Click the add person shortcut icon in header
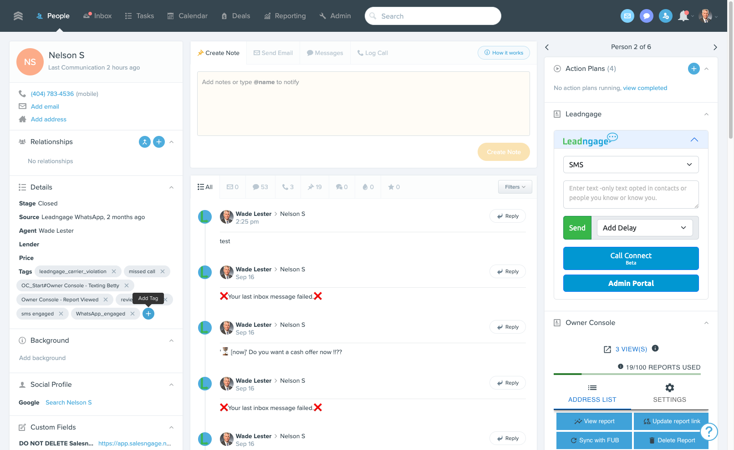734x450 pixels. (666, 16)
